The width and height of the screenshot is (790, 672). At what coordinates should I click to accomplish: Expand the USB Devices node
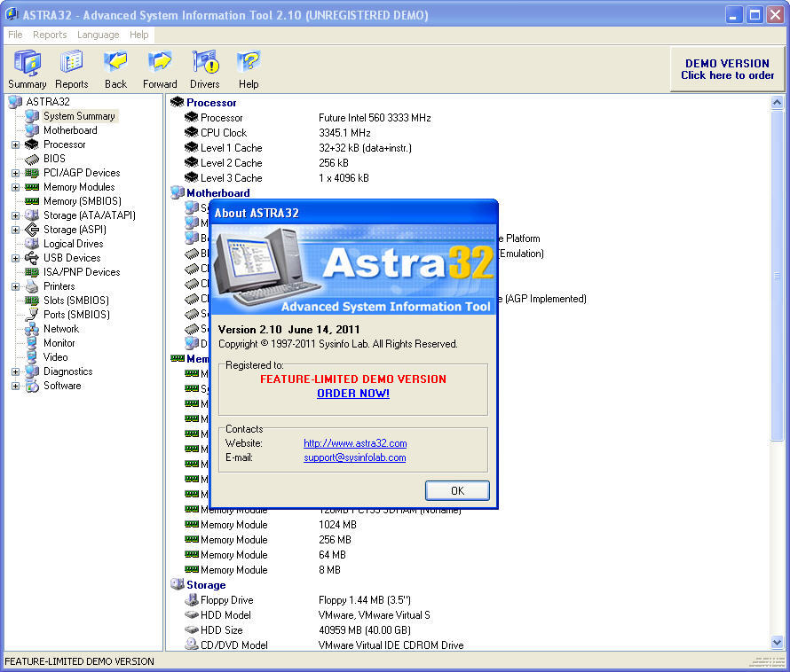16,258
